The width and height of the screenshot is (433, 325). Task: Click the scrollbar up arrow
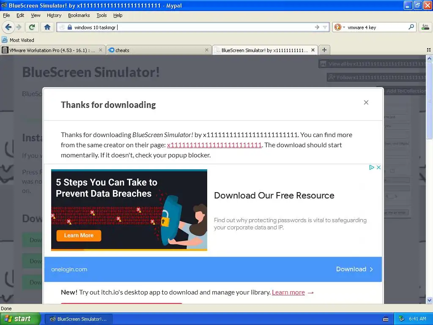point(429,58)
